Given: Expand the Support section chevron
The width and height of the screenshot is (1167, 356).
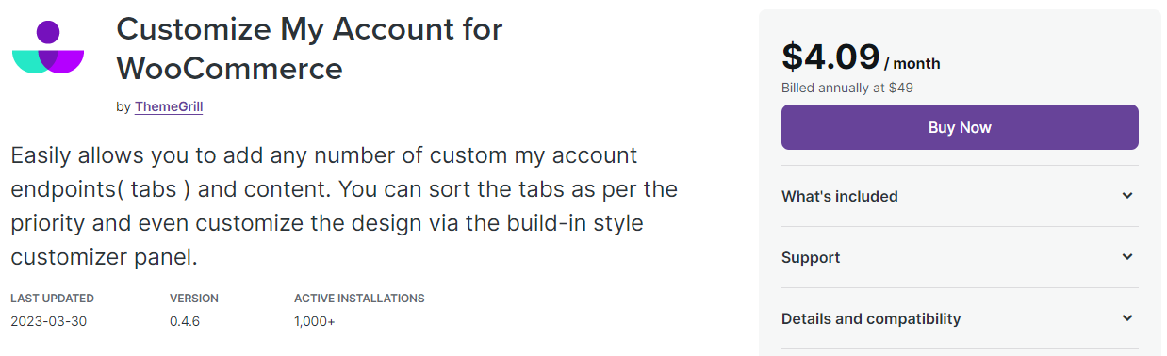Looking at the screenshot, I should click(x=1127, y=257).
